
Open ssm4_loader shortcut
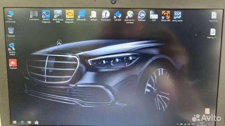tap(177, 15)
